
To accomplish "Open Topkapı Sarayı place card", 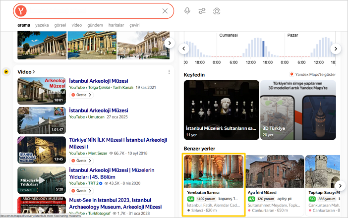I will tap(323, 185).
